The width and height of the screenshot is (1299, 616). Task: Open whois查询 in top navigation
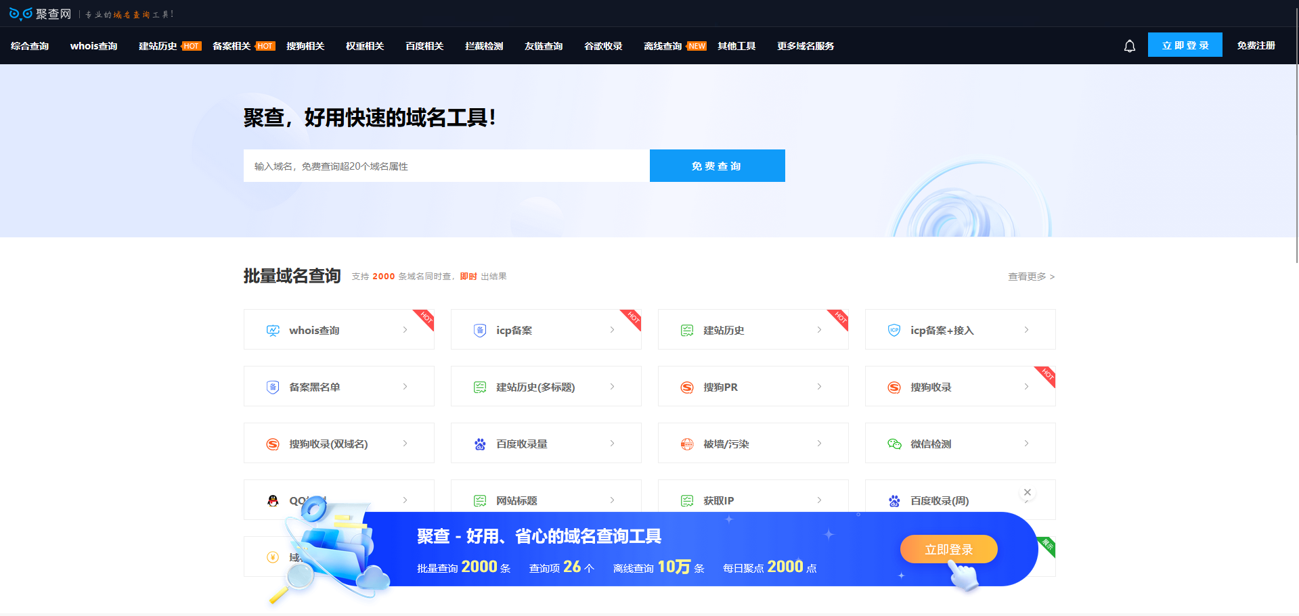pos(93,46)
